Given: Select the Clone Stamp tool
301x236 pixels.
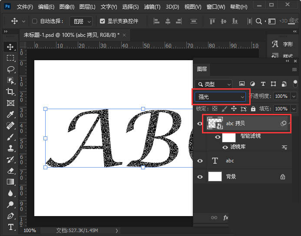Looking at the screenshot, I should click(x=10, y=148).
